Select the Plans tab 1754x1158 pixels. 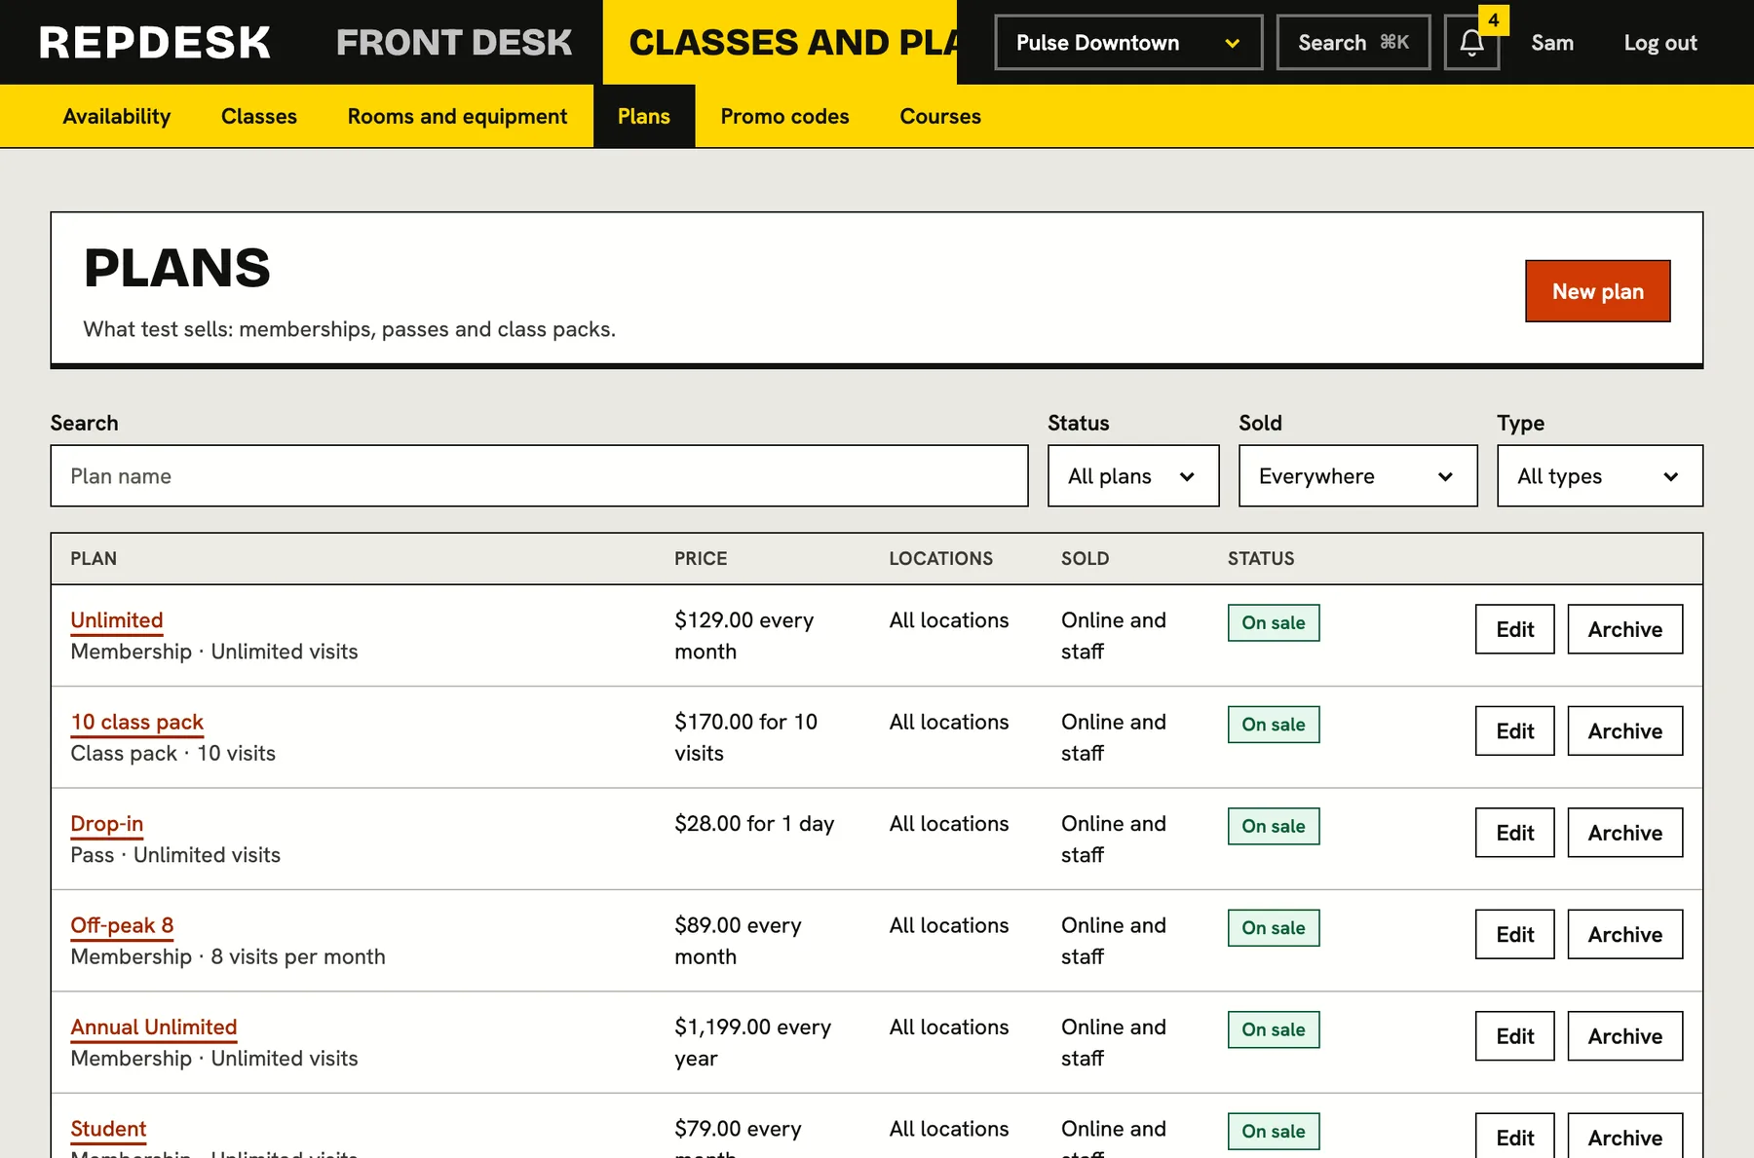point(644,116)
